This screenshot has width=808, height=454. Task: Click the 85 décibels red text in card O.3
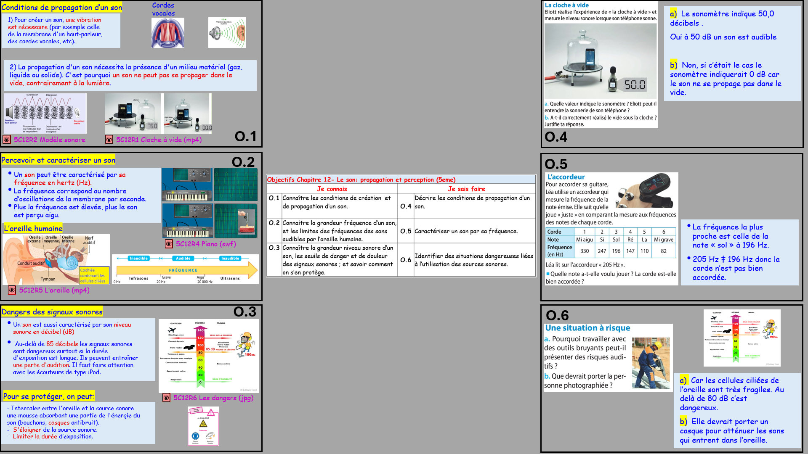click(x=62, y=344)
